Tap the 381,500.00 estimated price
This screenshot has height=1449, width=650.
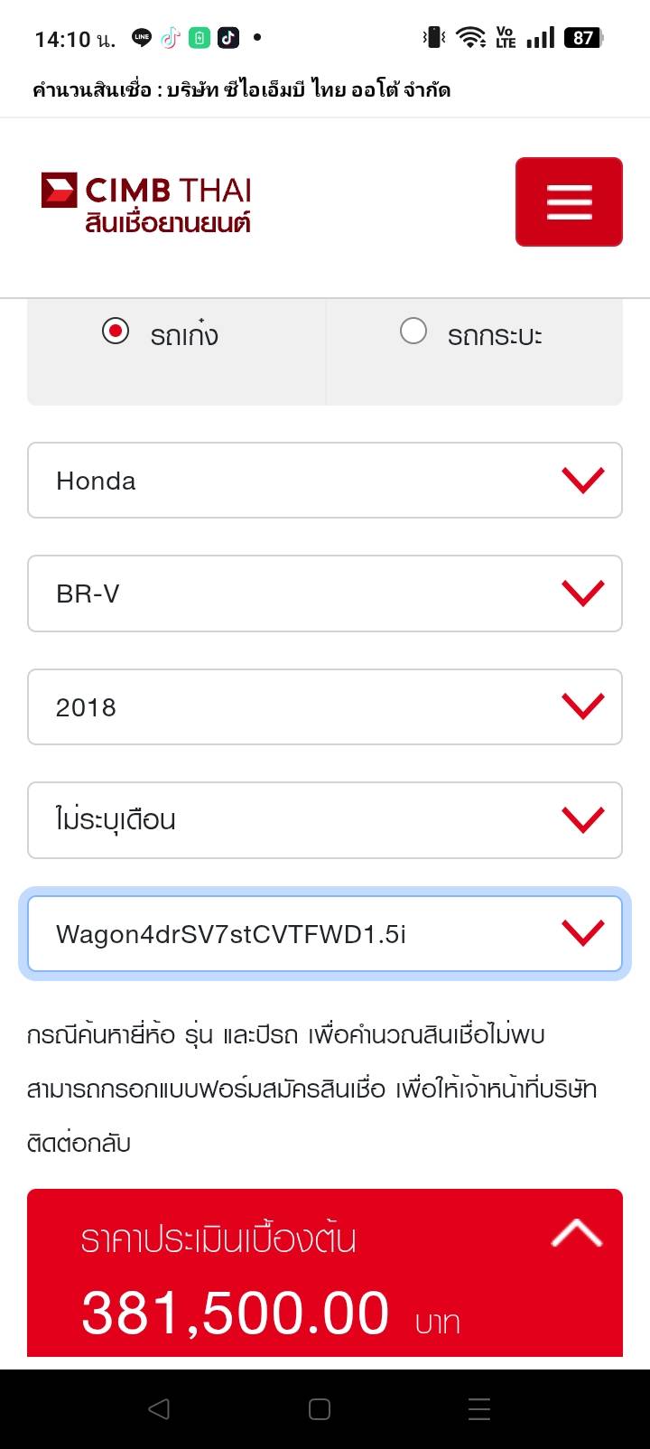(236, 1313)
